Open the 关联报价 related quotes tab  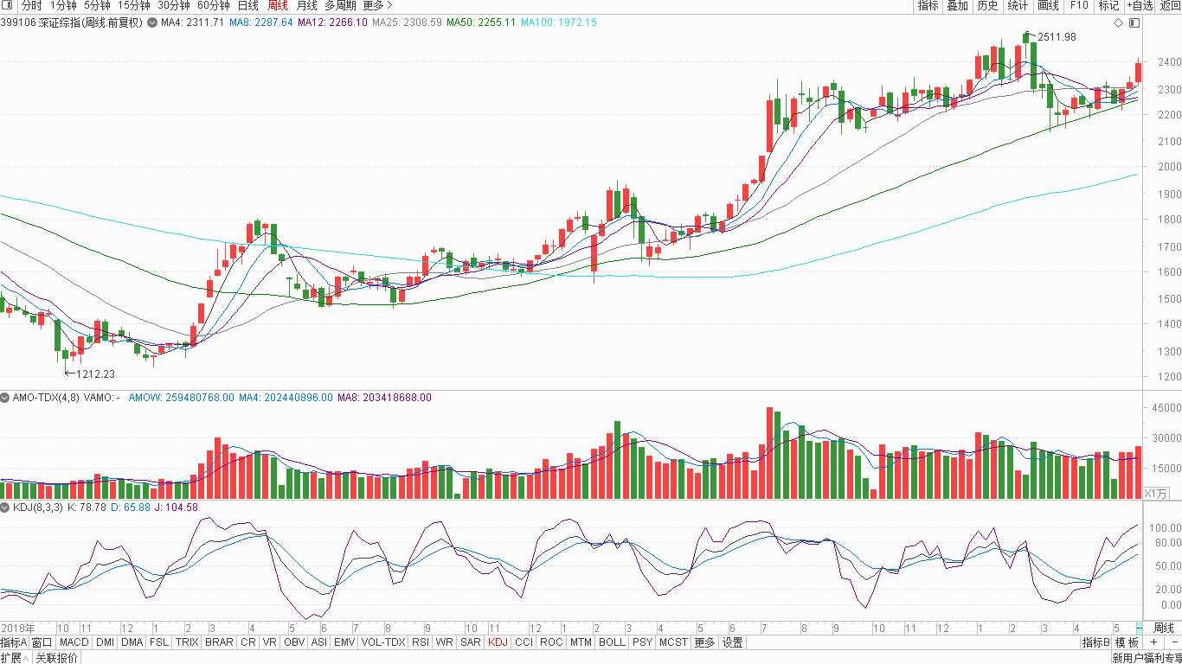tap(56, 658)
